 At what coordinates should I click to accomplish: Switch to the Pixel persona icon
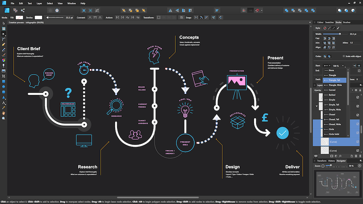tap(15, 10)
